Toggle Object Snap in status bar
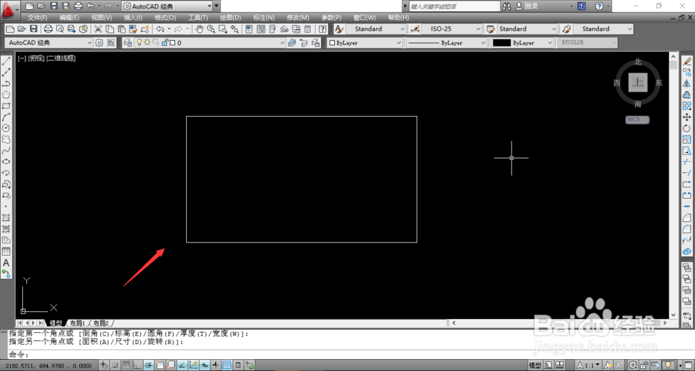 click(x=160, y=365)
